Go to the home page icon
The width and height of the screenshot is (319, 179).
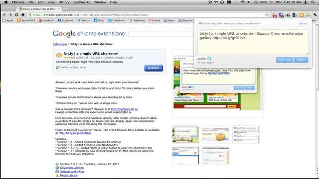point(23,15)
